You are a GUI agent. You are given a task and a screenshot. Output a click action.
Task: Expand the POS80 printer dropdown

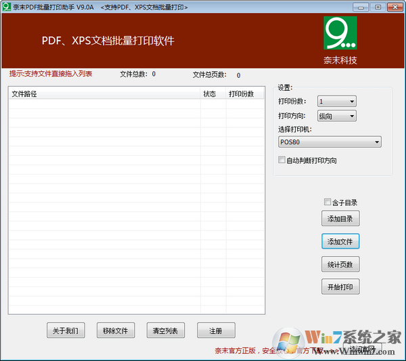click(330, 142)
